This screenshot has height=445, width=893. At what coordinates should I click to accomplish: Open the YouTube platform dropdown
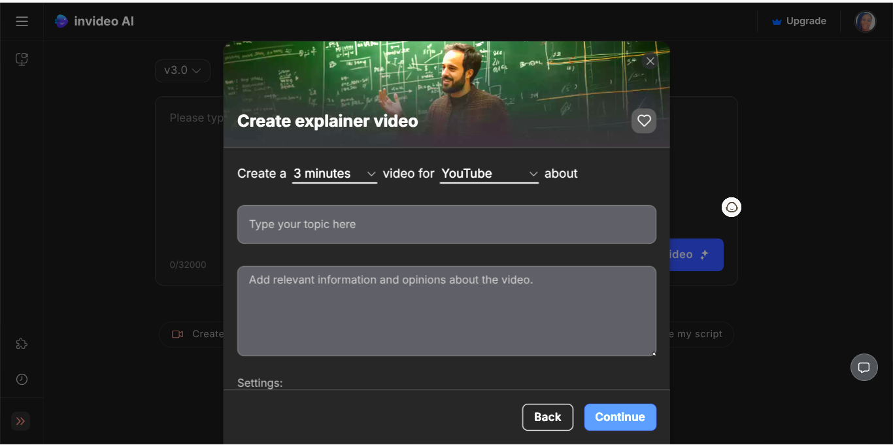(489, 174)
